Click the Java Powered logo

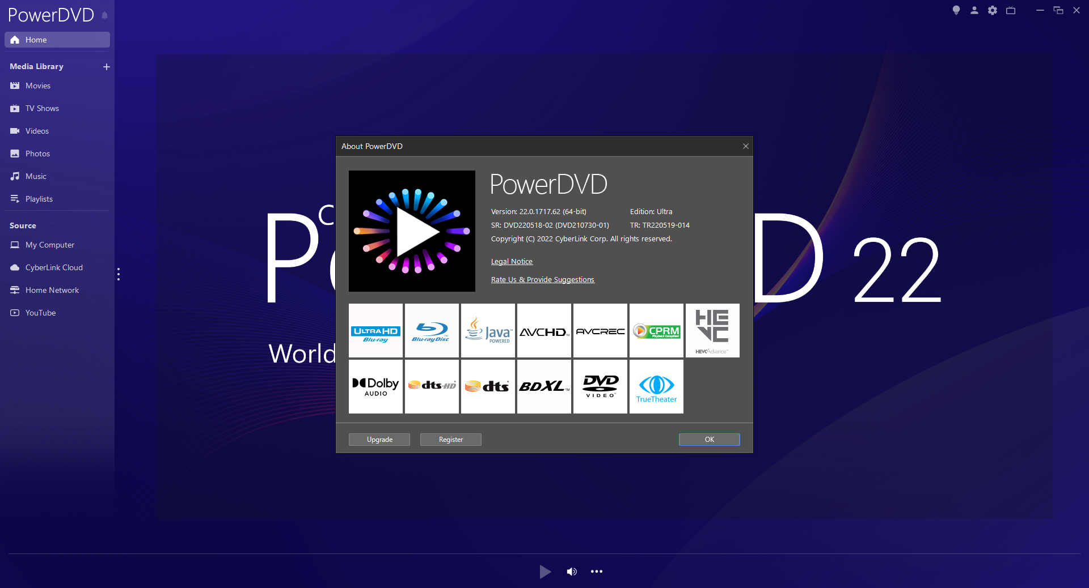488,331
